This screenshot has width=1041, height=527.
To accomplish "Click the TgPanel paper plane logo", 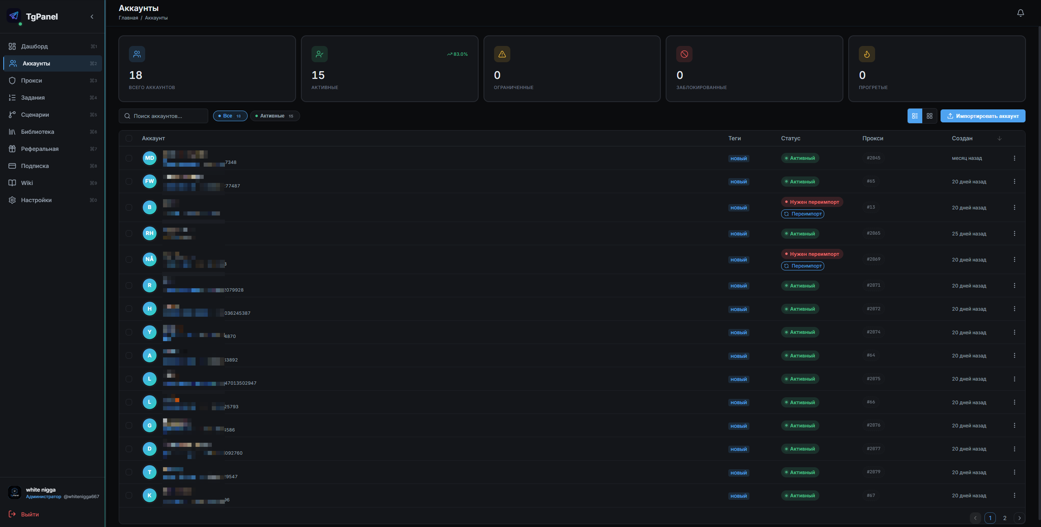I will [x=14, y=16].
